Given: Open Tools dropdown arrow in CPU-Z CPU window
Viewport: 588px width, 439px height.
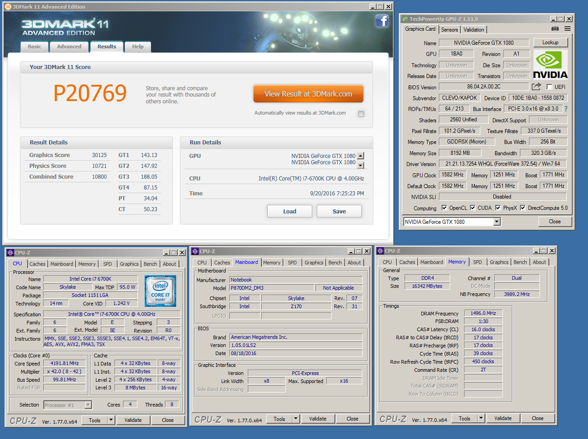Looking at the screenshot, I should 111,420.
